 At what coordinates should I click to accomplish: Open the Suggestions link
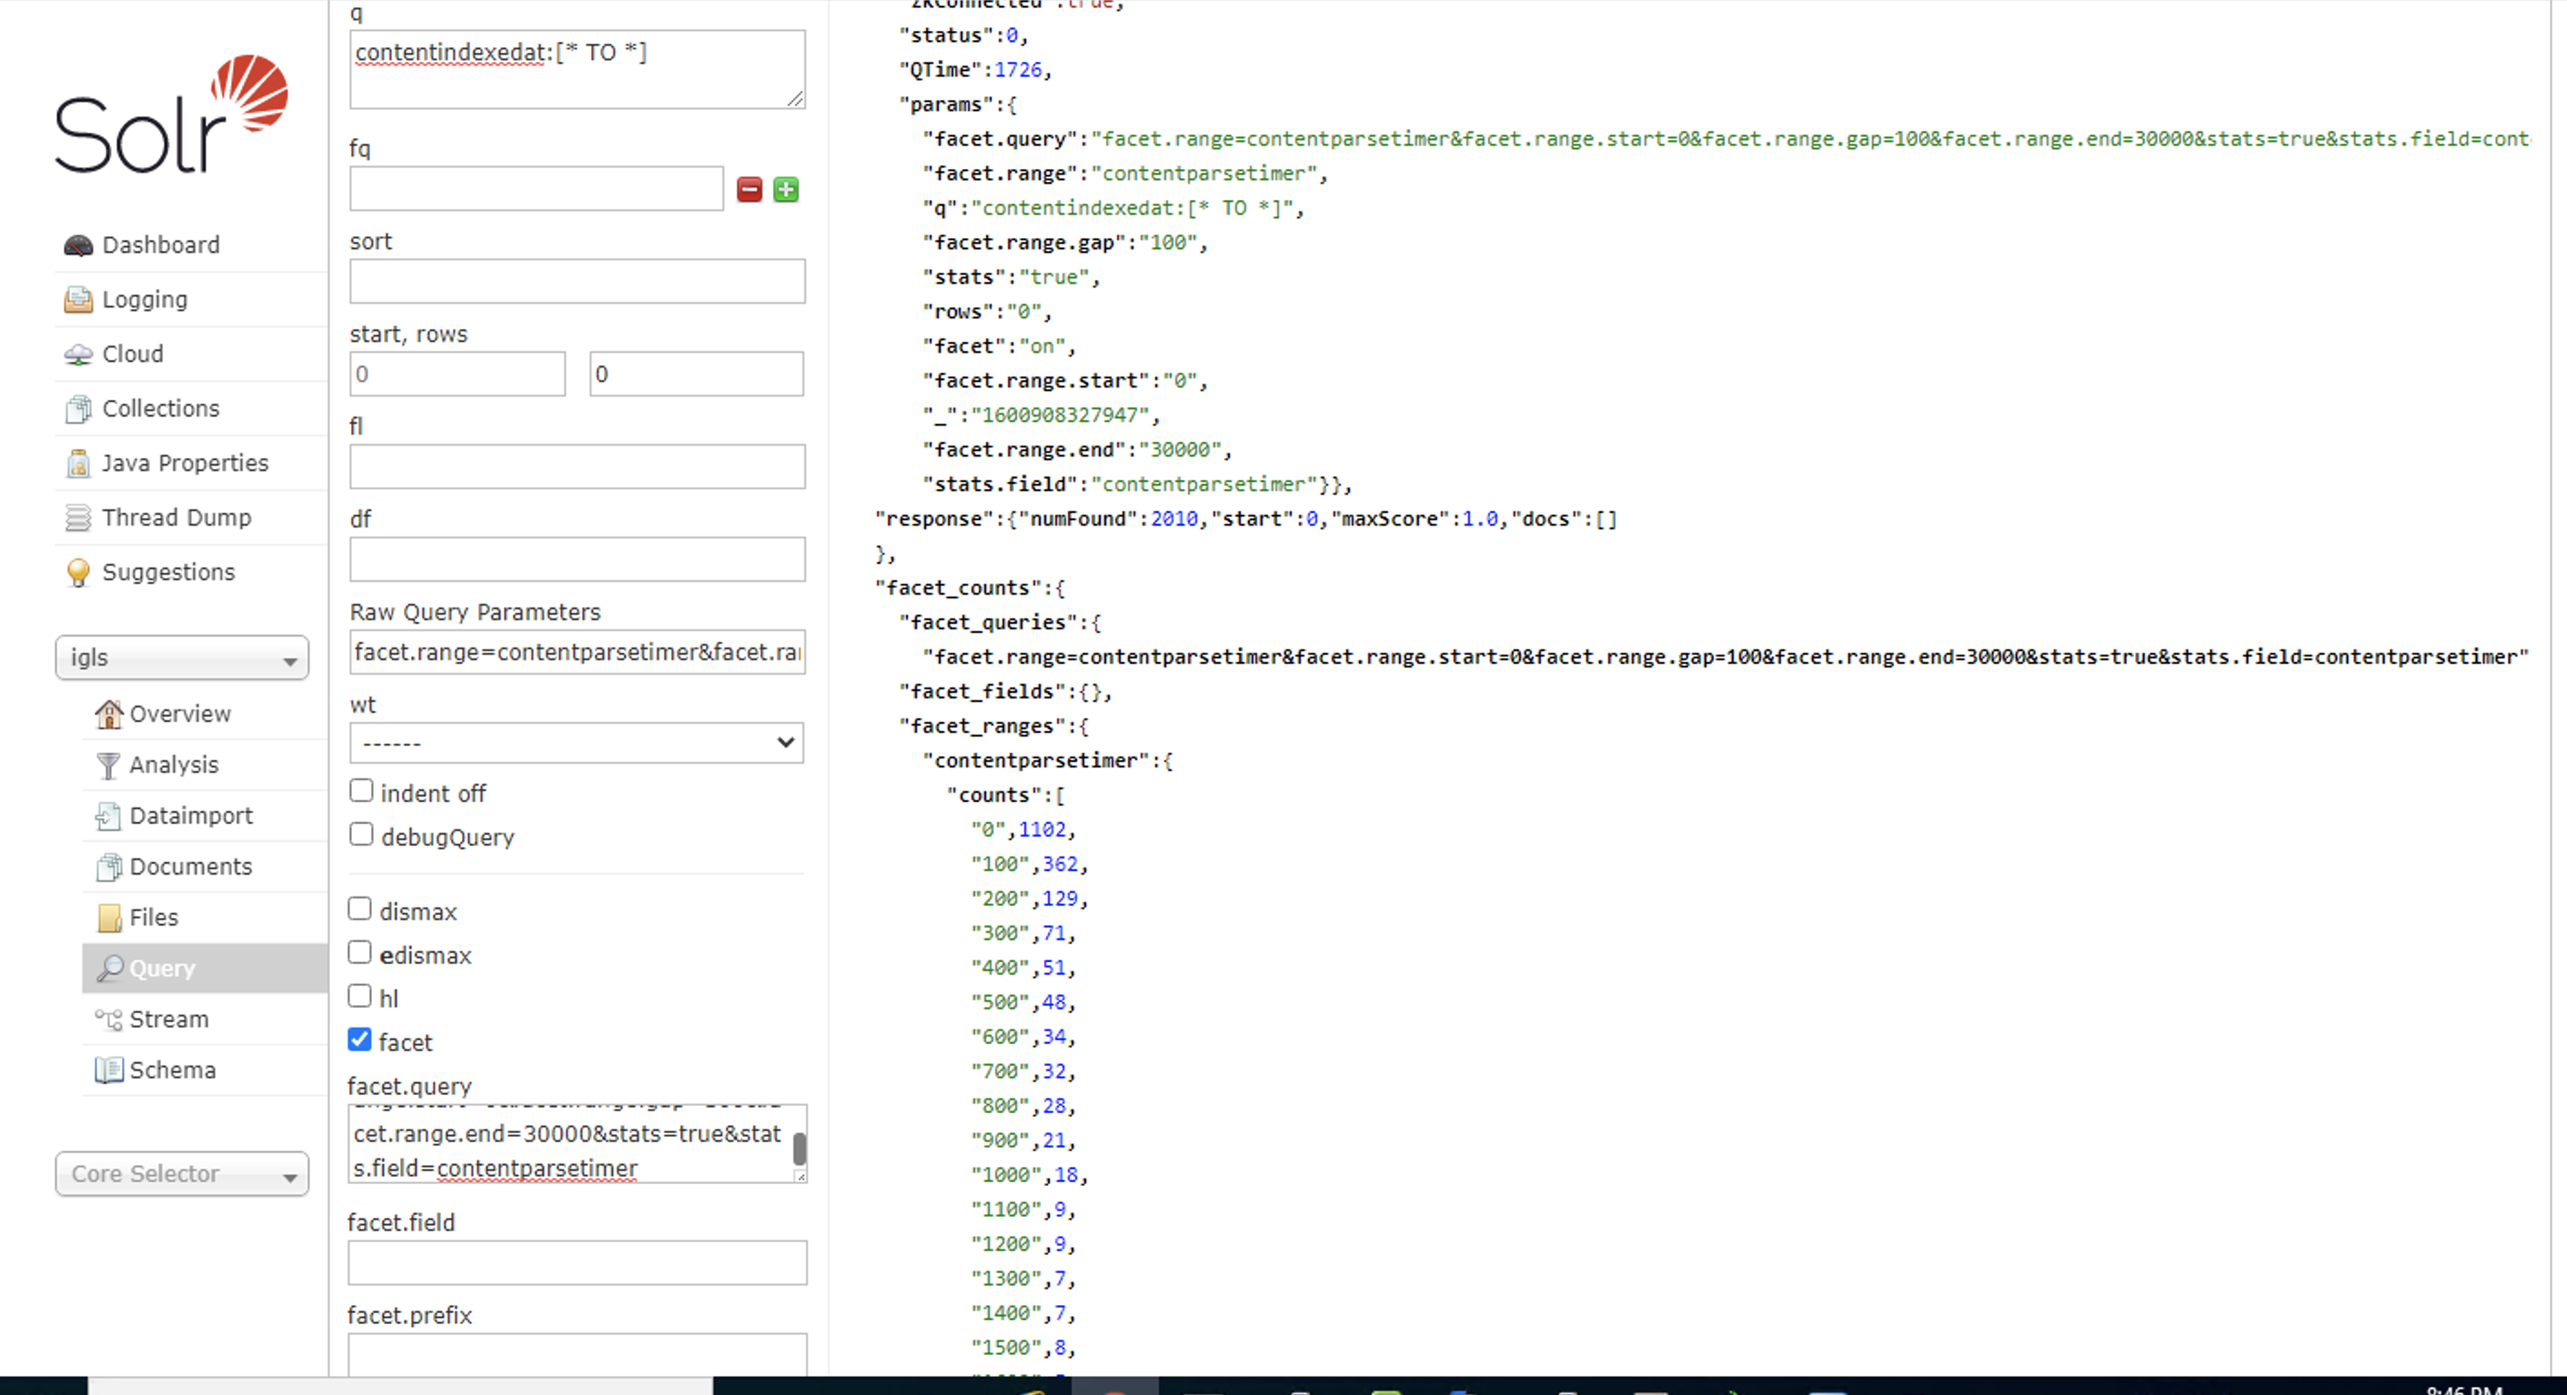coord(168,573)
